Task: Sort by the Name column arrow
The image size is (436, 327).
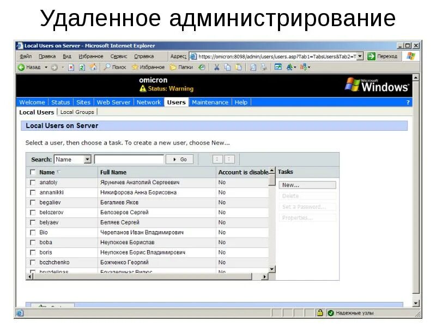Action: 58,172
